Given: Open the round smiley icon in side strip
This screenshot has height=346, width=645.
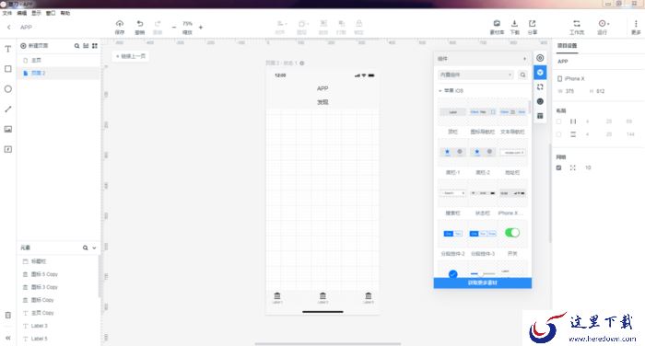Looking at the screenshot, I should [x=540, y=101].
